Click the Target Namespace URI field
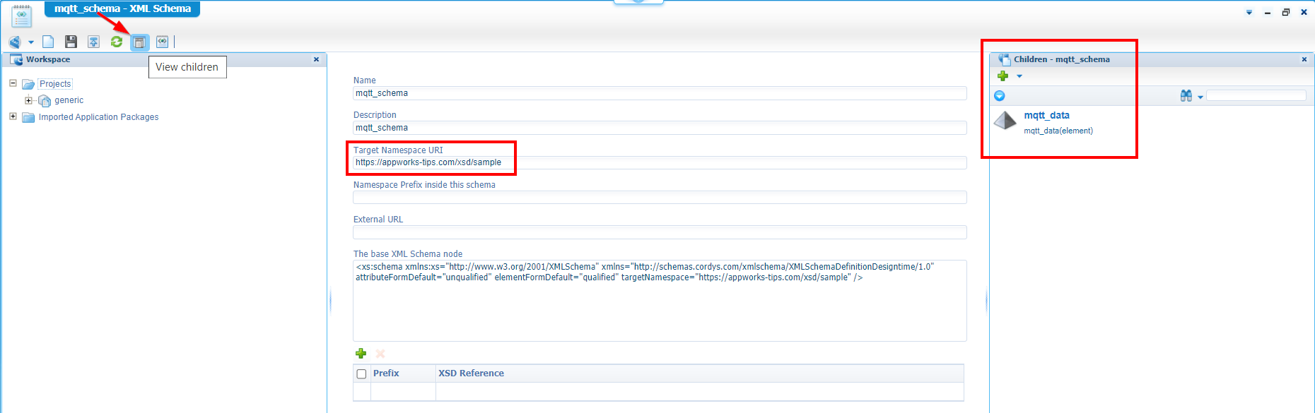Image resolution: width=1315 pixels, height=413 pixels. 660,162
